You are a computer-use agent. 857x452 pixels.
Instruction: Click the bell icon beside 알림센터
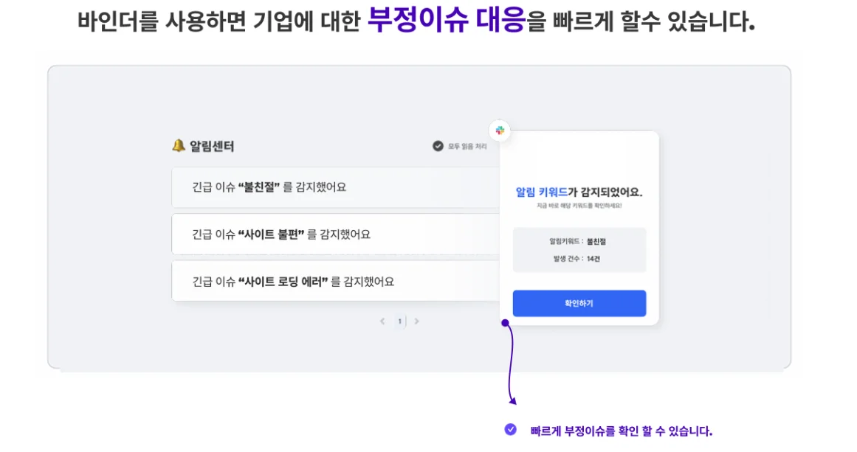(178, 146)
